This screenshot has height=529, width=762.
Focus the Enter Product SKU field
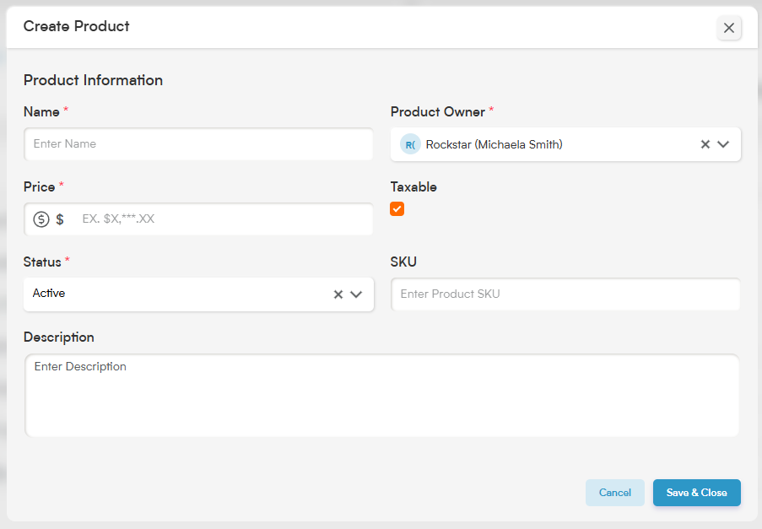[565, 294]
